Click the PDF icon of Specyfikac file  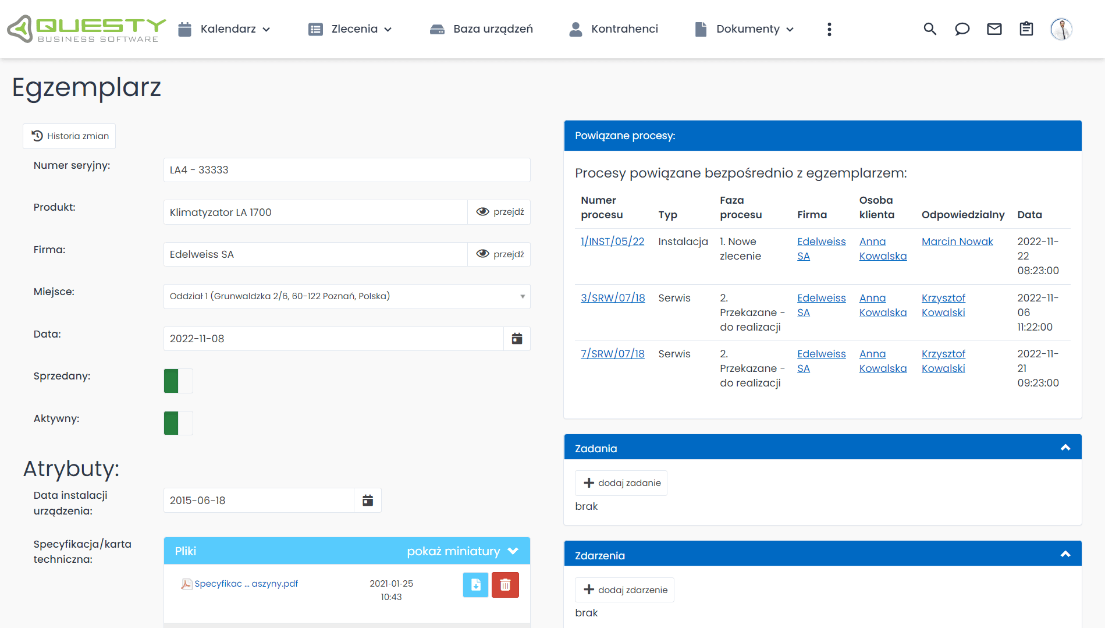pos(186,584)
